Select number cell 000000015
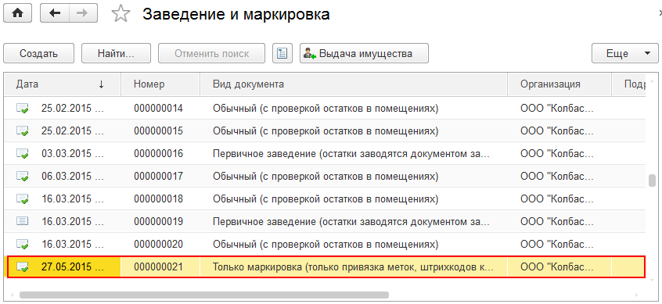Screen dimensions: 662x304 (x=158, y=131)
